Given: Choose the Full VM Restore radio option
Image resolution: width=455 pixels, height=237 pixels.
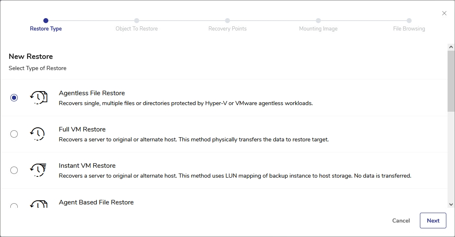Looking at the screenshot, I should pos(14,134).
